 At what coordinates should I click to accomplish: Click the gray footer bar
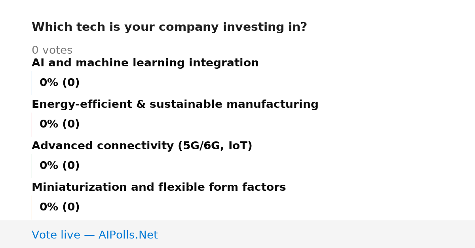click(x=237, y=234)
